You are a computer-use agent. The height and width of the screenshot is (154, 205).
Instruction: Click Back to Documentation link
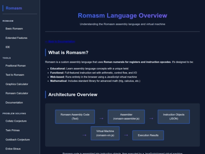coord(60,41)
